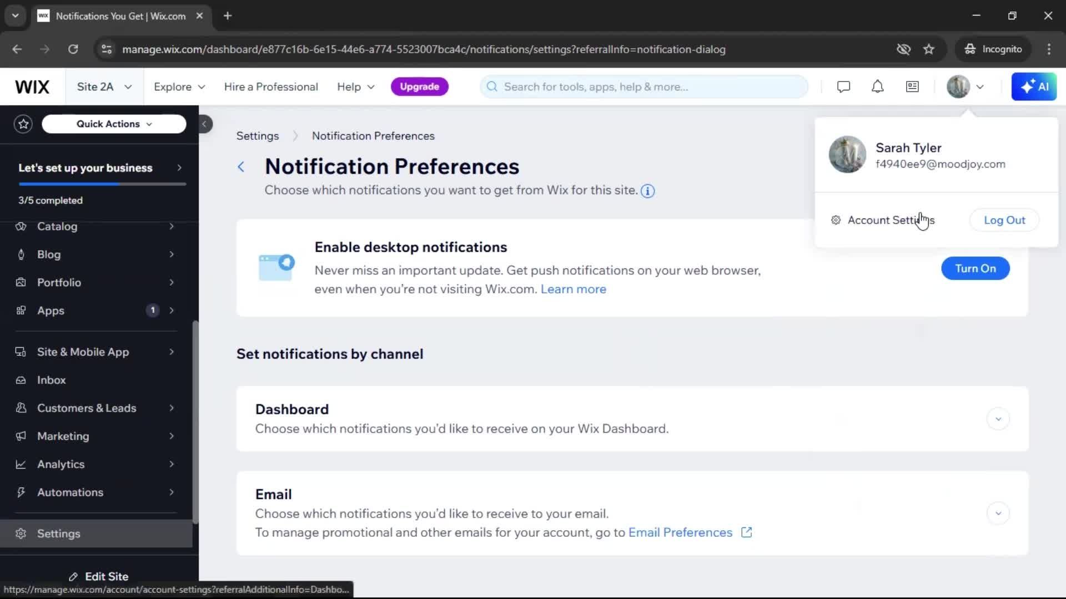Click the Blog sidebar icon
This screenshot has height=599, width=1066.
click(x=21, y=255)
